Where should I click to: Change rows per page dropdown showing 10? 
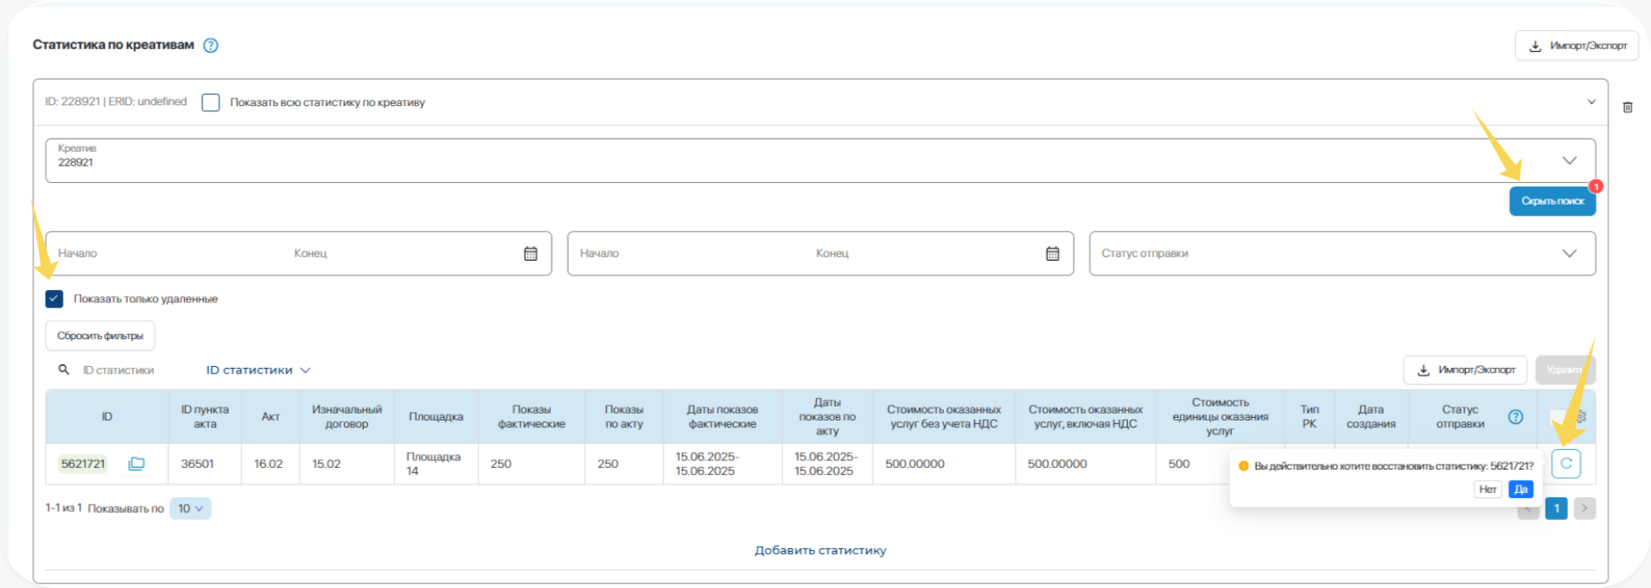point(190,509)
